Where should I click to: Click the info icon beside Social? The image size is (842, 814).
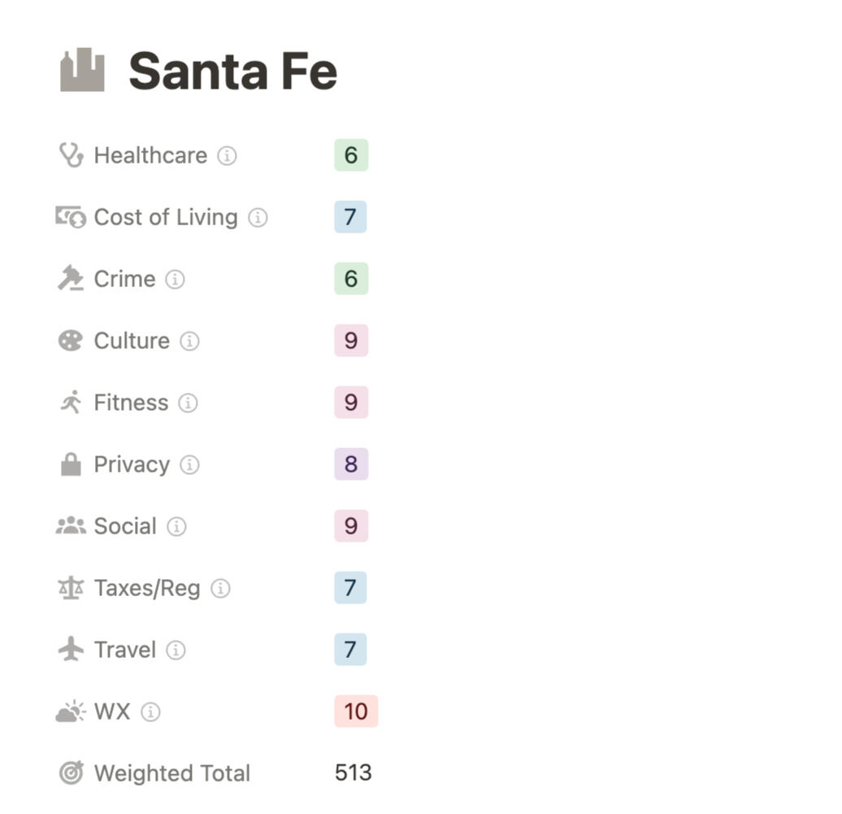(176, 526)
